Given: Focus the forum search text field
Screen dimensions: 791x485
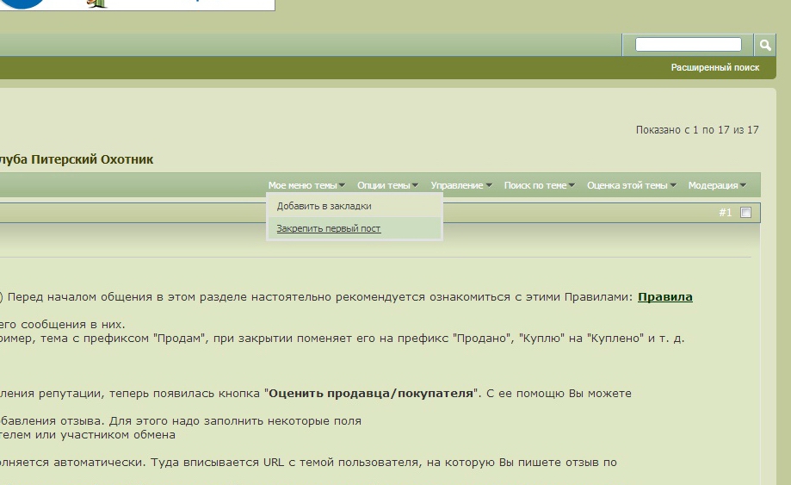Looking at the screenshot, I should pyautogui.click(x=688, y=45).
